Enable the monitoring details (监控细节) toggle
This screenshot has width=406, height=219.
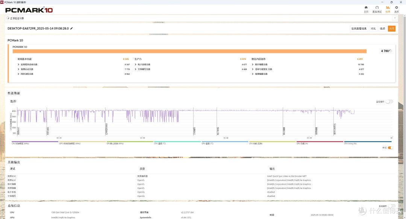[389, 102]
